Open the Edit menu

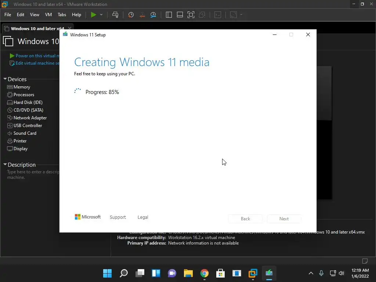21,15
